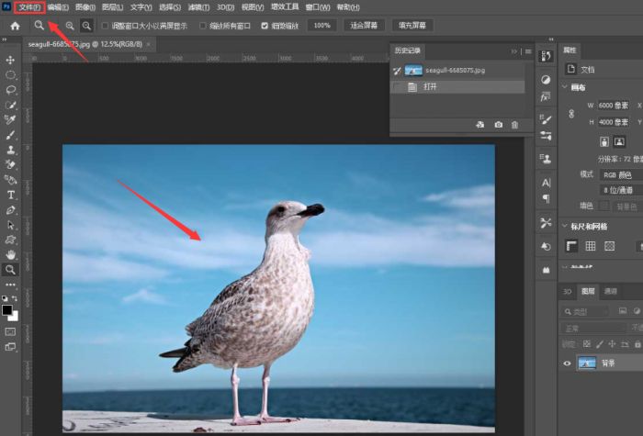643x436 pixels.
Task: Delete current history state via trash icon
Action: 514,124
